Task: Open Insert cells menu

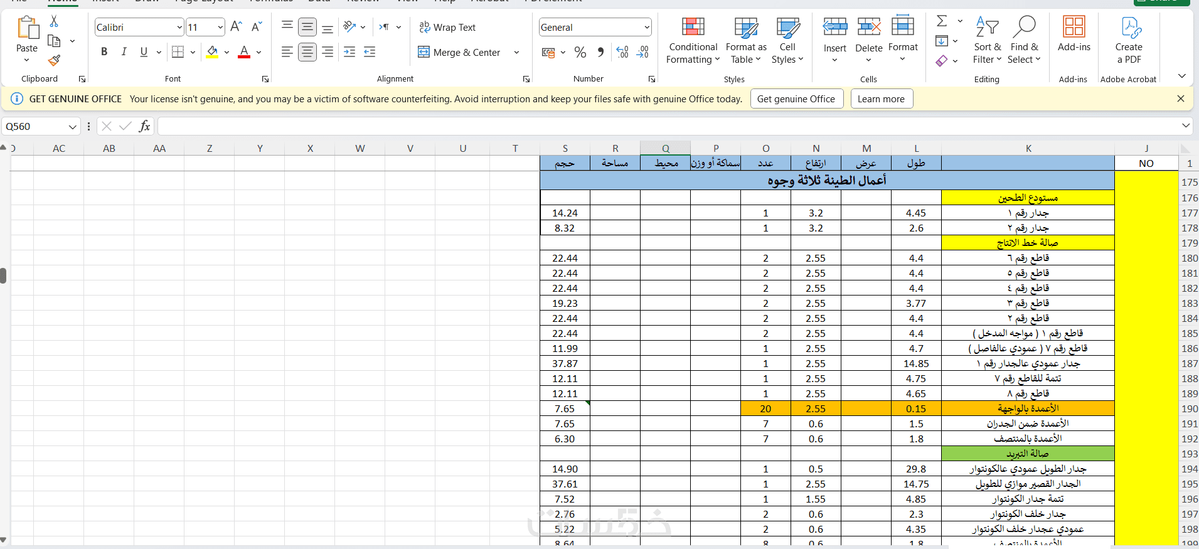Action: coord(834,41)
